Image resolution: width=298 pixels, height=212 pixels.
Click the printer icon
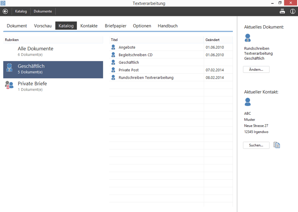coord(282,11)
